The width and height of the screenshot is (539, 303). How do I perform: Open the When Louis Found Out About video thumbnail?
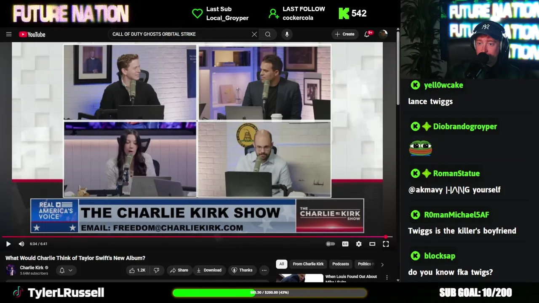tap(300, 278)
